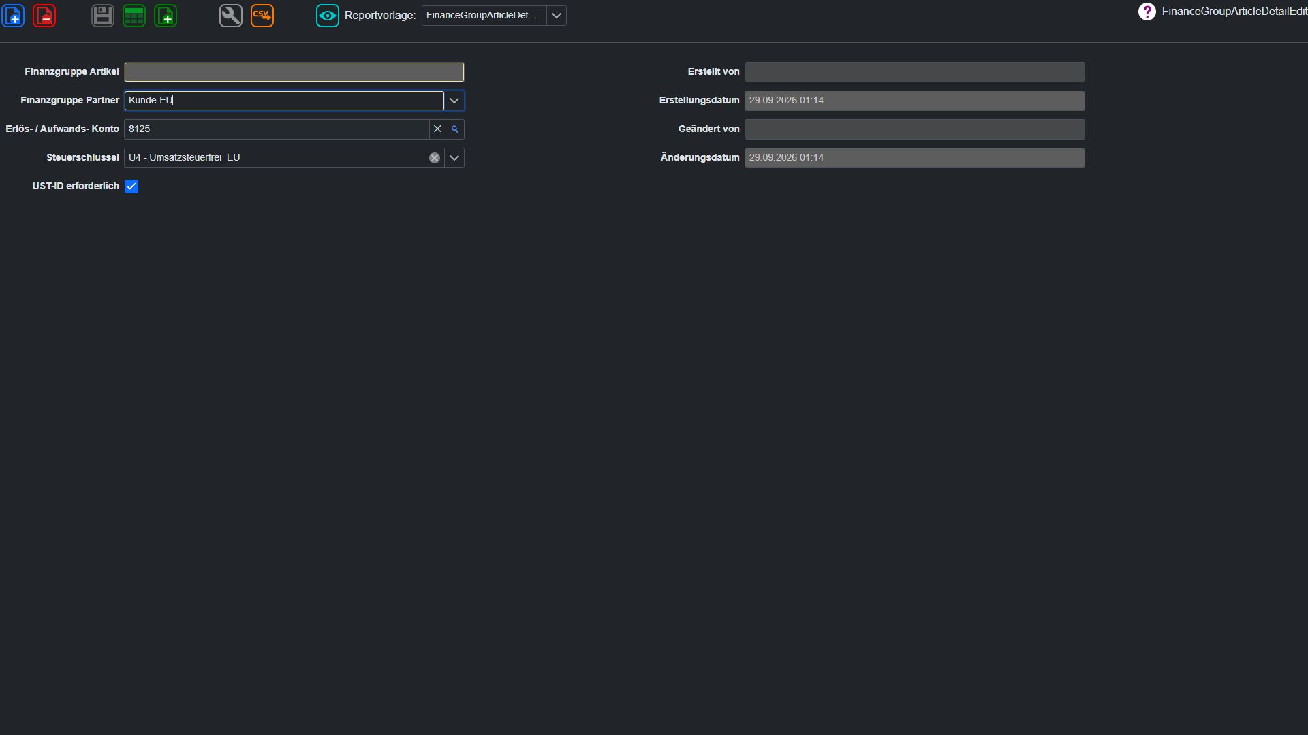
Task: Click the Reportvorlage combo box text
Action: [484, 16]
